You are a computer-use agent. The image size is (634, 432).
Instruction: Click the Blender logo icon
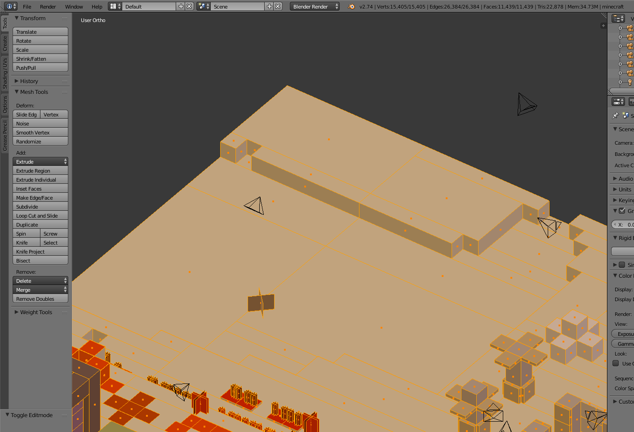click(x=351, y=6)
